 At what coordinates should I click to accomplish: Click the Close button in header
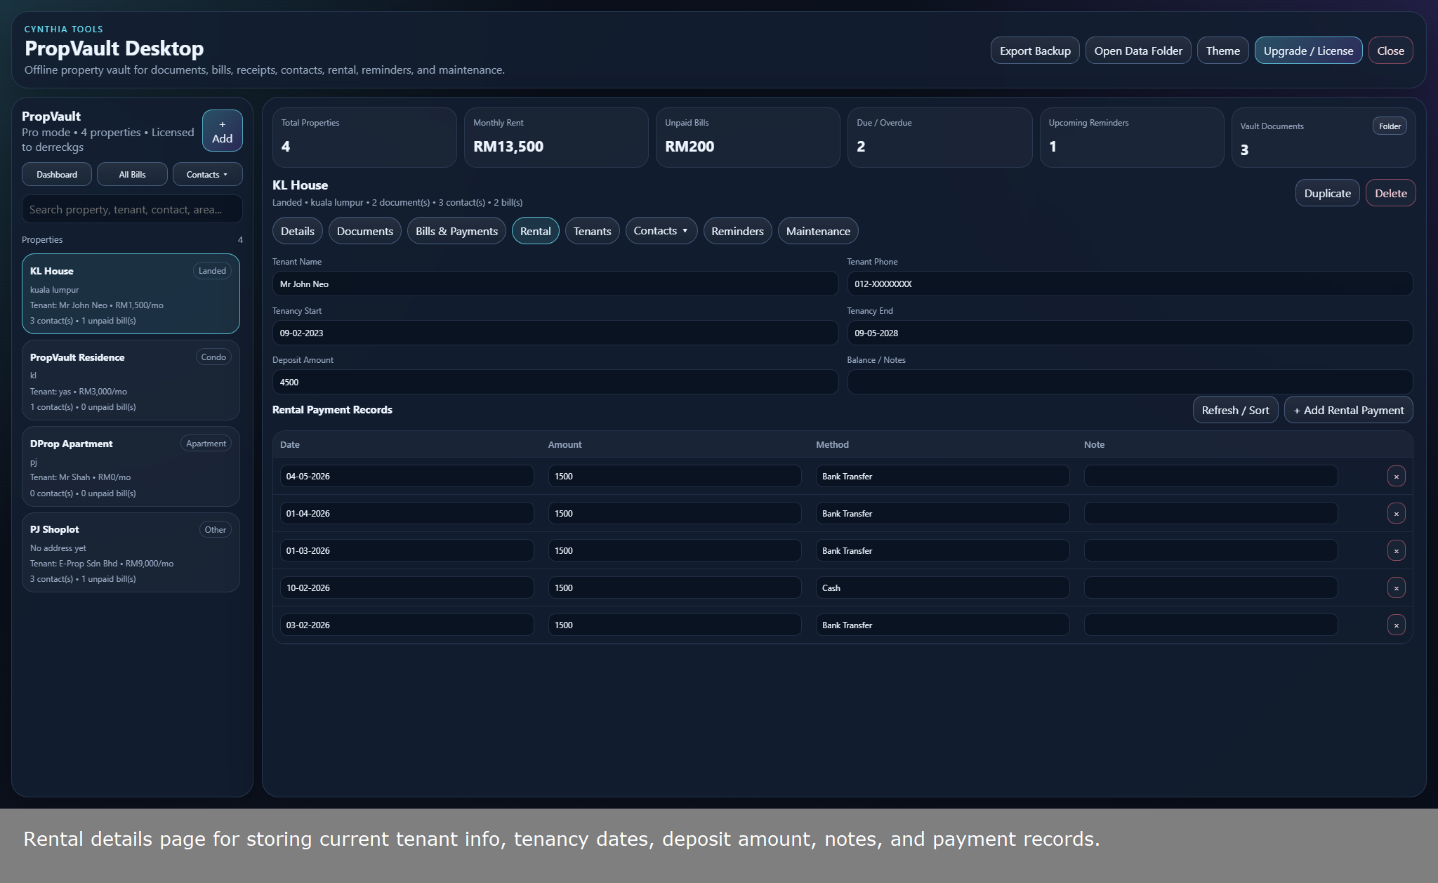click(1390, 51)
